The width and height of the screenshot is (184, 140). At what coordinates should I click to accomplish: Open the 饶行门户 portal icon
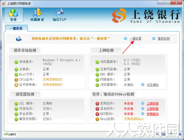(x=59, y=15)
